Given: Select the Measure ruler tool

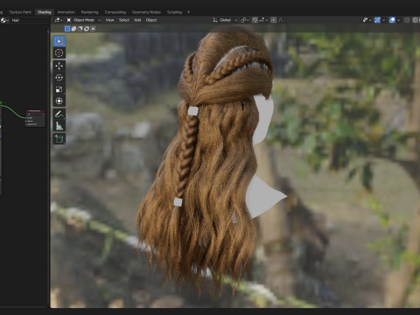Looking at the screenshot, I should click(x=59, y=126).
